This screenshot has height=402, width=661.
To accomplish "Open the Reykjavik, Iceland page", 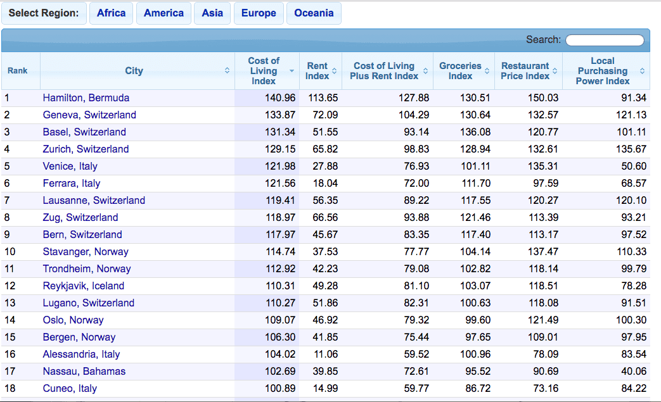I will pyautogui.click(x=84, y=286).
